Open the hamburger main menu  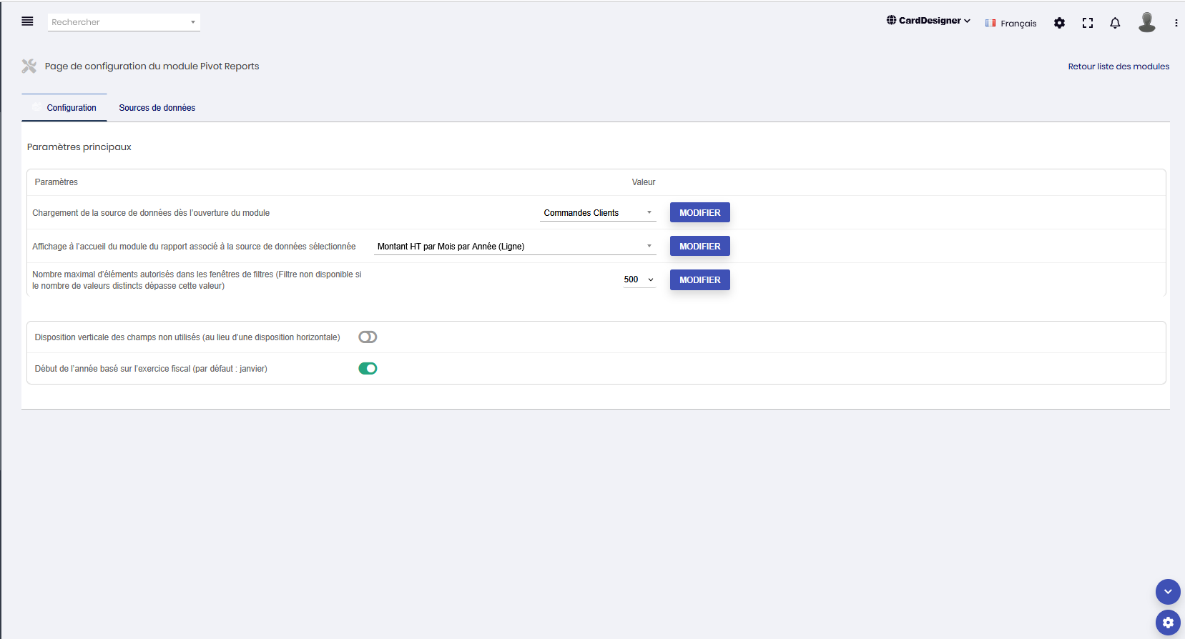click(x=27, y=21)
